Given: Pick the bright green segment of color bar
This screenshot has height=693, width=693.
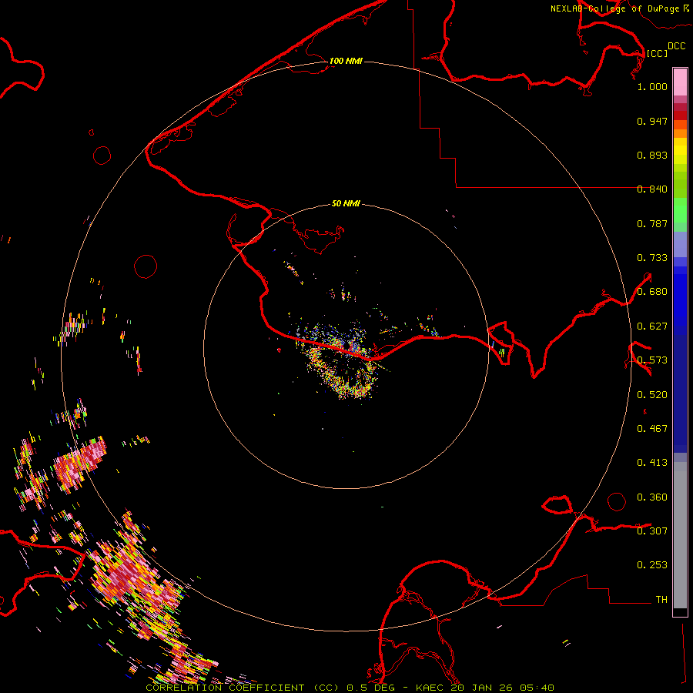Looking at the screenshot, I should coord(680,209).
